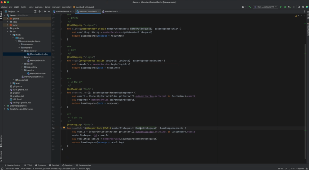Open Search Everywhere magnifier icon
Viewport: 309px width, 170px height.
(x=299, y=7)
